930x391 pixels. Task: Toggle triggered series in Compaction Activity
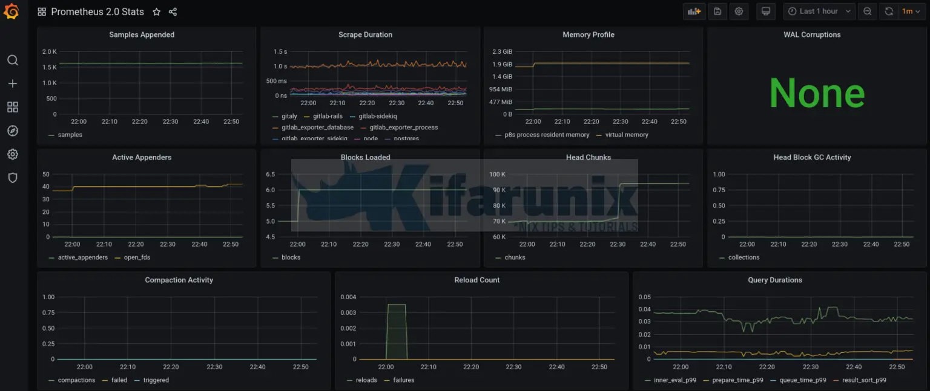coord(155,380)
